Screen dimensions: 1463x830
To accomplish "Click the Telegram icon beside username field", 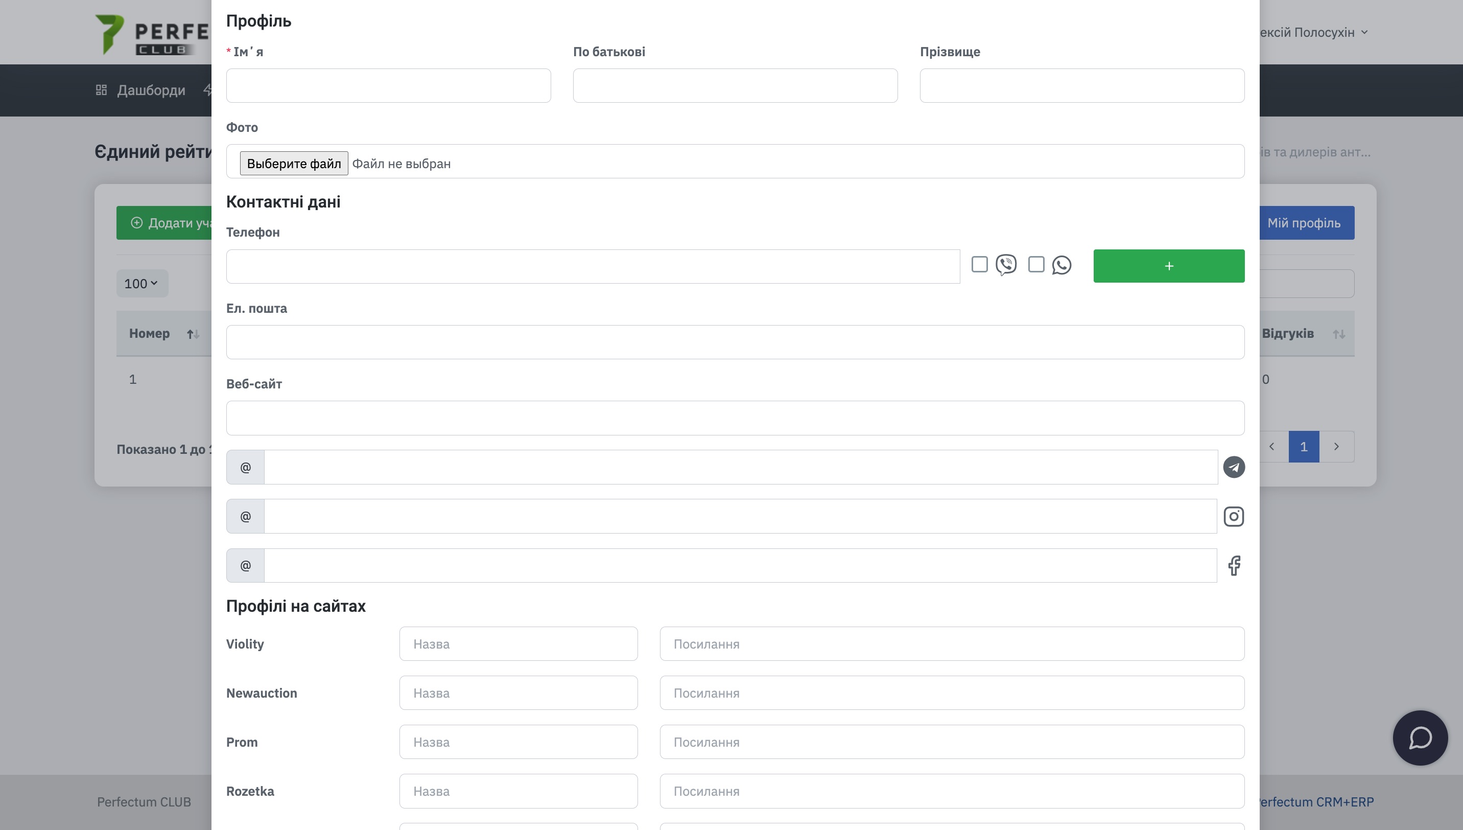I will pos(1234,467).
